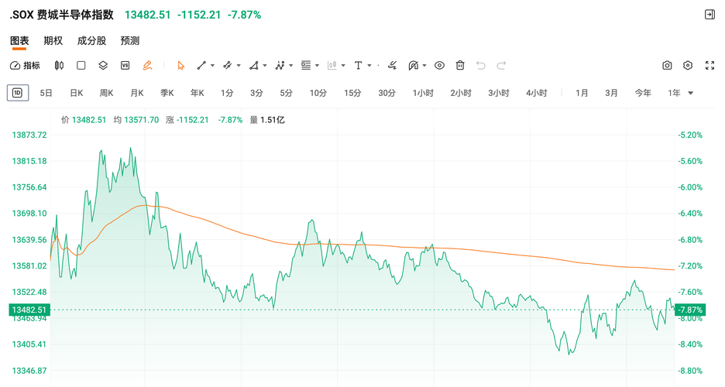Select the 日K timeframe

pos(76,94)
